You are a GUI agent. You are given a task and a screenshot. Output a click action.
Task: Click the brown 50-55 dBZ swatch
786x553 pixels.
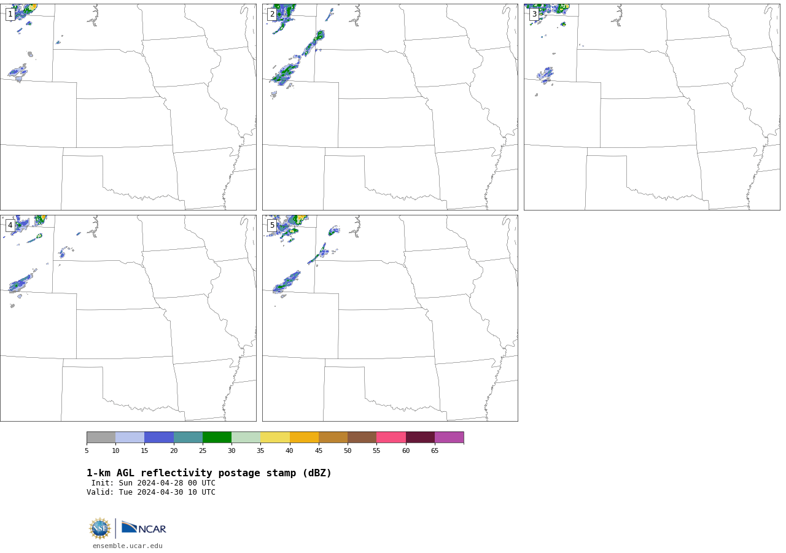[362, 438]
